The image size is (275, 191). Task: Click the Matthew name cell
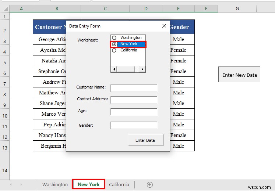click(50, 93)
